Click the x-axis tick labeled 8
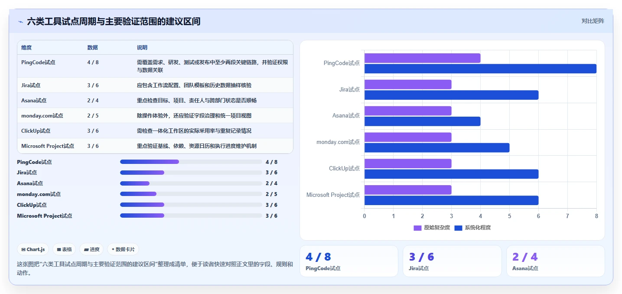 [596, 216]
